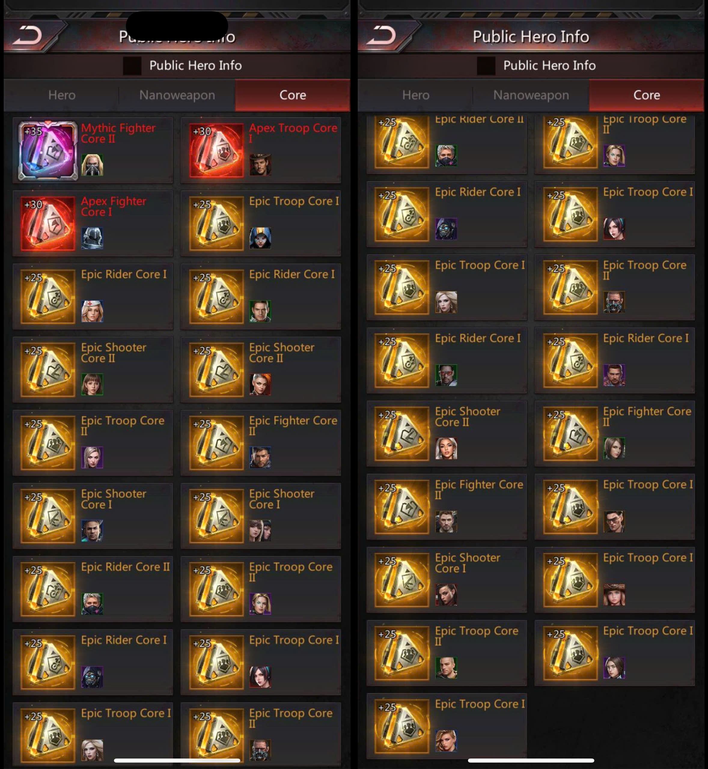Image resolution: width=708 pixels, height=769 pixels.
Task: Open the Nanoweapon tab in right panel
Action: pyautogui.click(x=531, y=95)
